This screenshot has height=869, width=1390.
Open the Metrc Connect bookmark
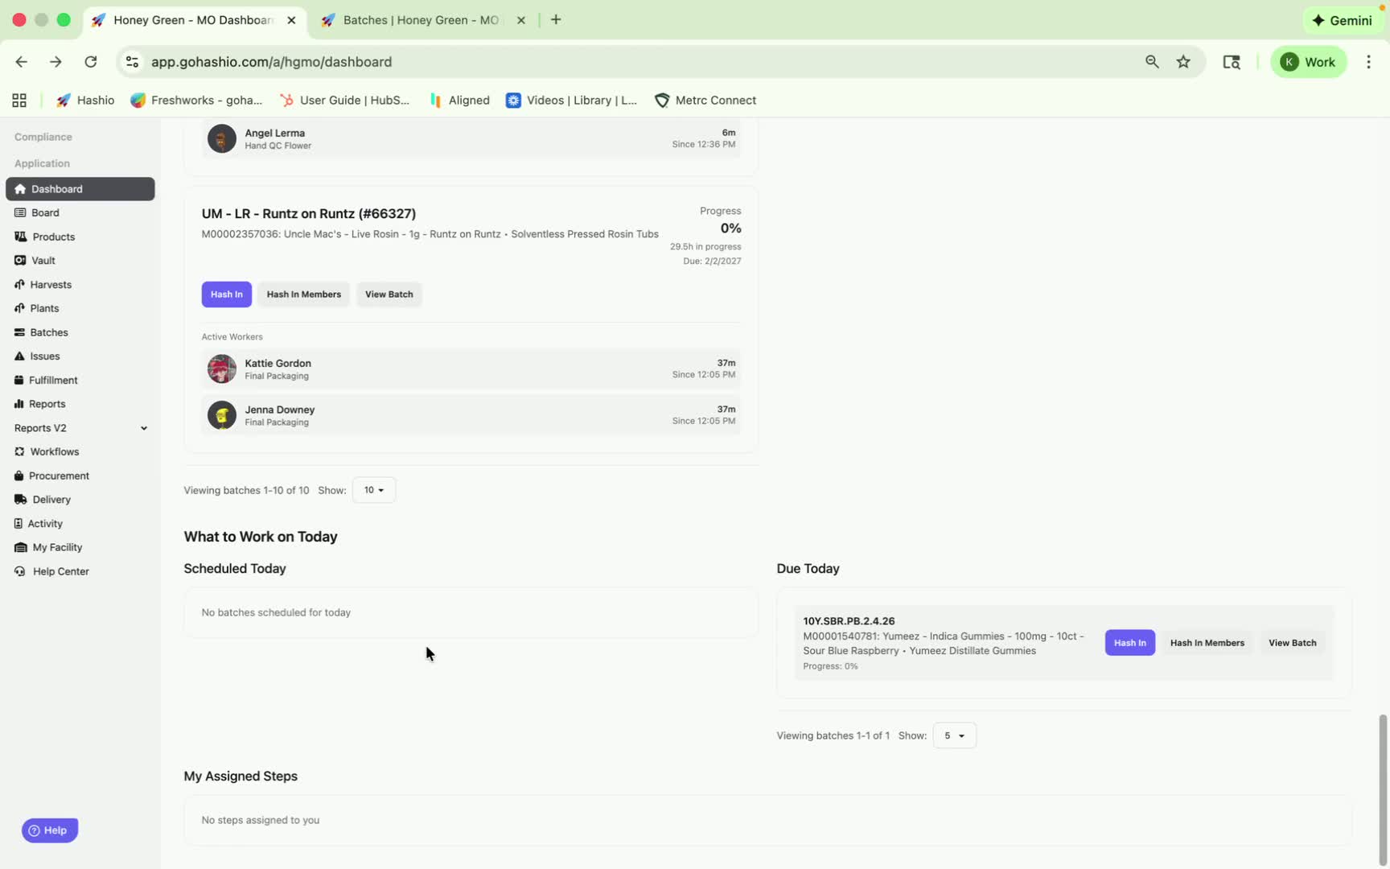click(x=705, y=101)
